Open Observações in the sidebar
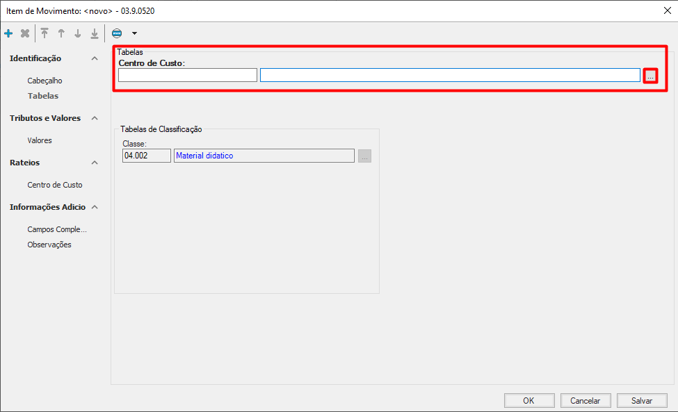Viewport: 678px width, 412px height. pyautogui.click(x=49, y=245)
